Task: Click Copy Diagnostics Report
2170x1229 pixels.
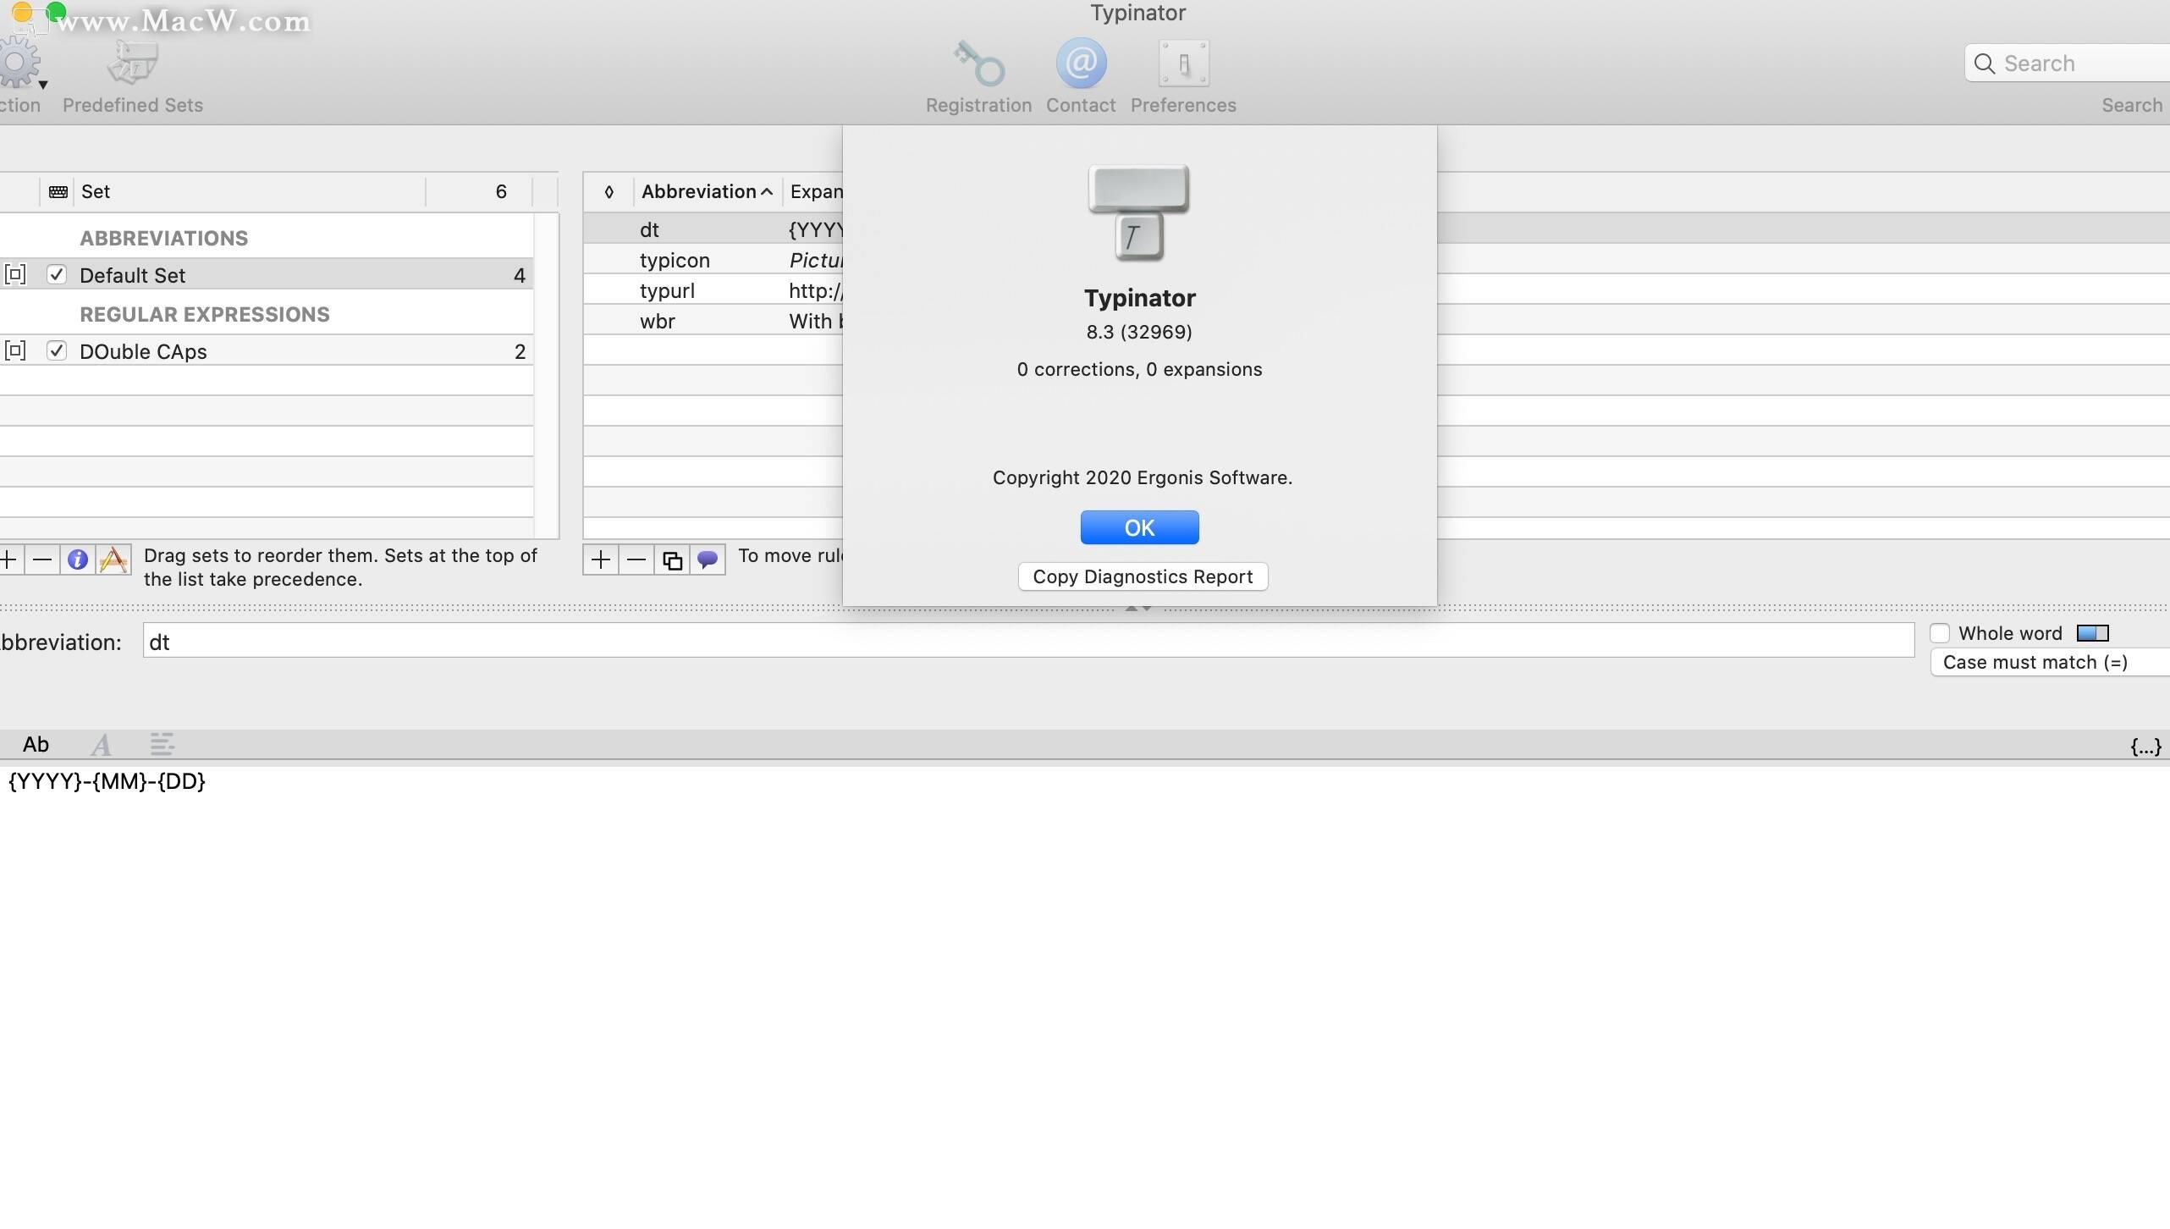Action: (x=1141, y=576)
